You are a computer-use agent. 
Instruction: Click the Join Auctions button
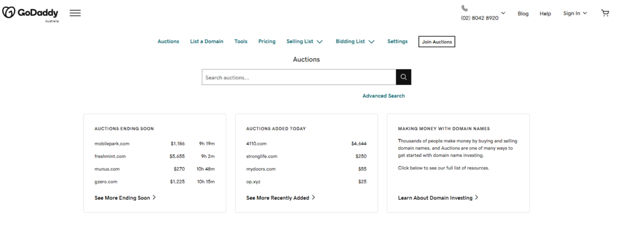(436, 42)
